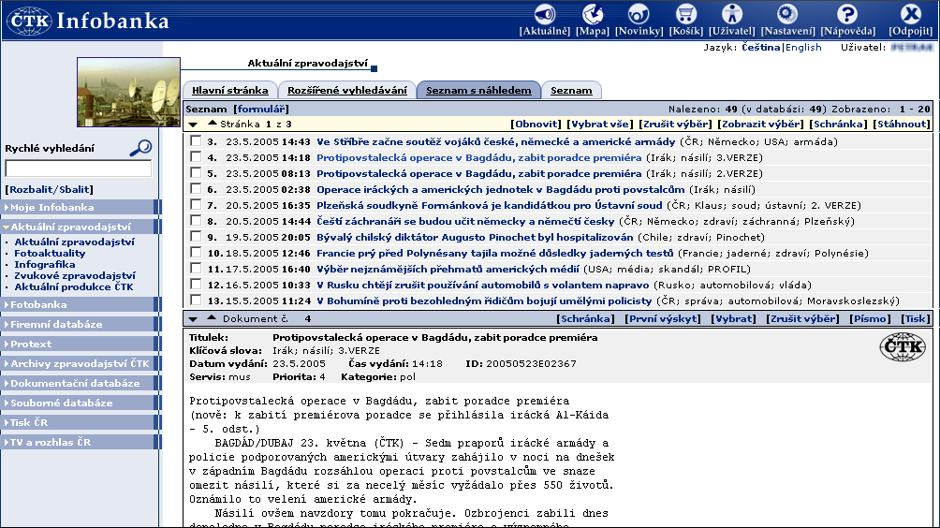Click the Vybrat vše link
Viewport: 940px width, 528px height.
point(599,124)
